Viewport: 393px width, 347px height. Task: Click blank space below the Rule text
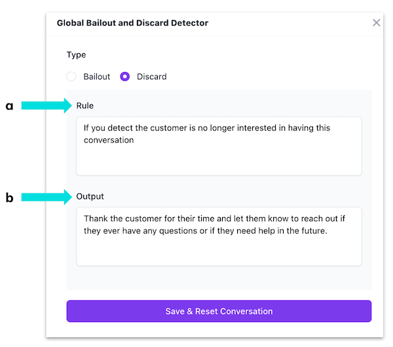tap(219, 161)
